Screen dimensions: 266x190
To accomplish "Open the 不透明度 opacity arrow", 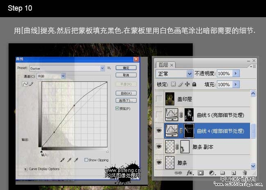I will pyautogui.click(x=236, y=73).
